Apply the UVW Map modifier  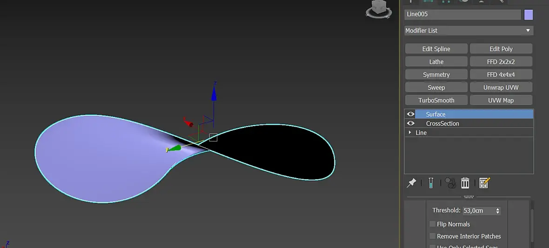pos(501,100)
